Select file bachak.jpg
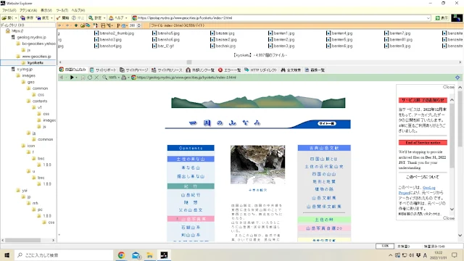The image size is (464, 261). (x=223, y=46)
